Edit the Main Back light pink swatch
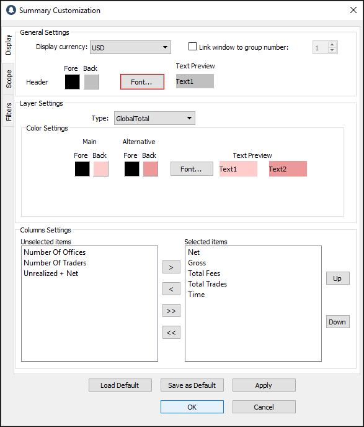Viewport: 364px width, 427px height. 101,169
